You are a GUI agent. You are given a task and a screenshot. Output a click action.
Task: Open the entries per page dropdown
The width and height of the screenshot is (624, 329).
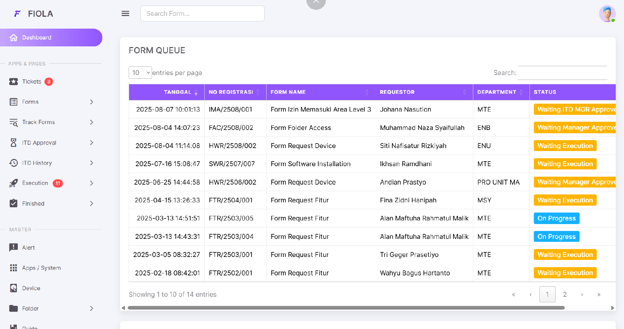click(x=140, y=73)
